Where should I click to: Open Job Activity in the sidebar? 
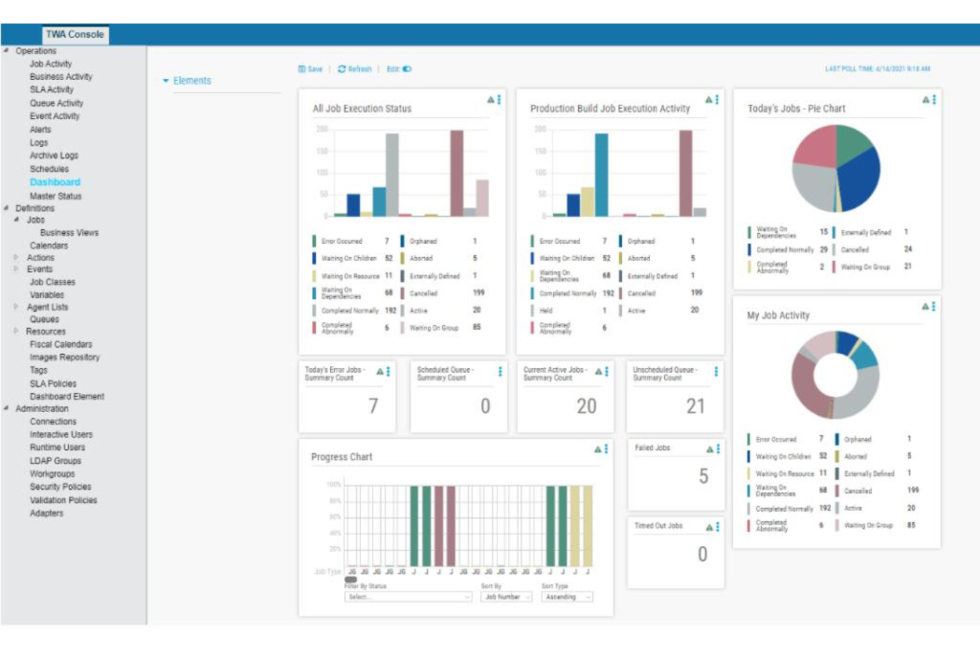(50, 64)
